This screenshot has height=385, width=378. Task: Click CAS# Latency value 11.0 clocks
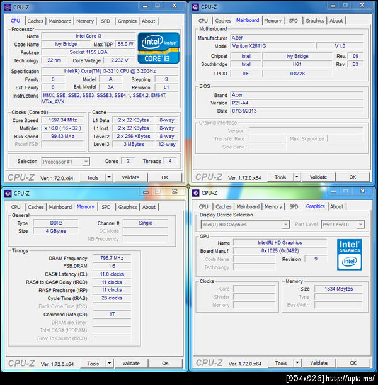[x=112, y=274]
